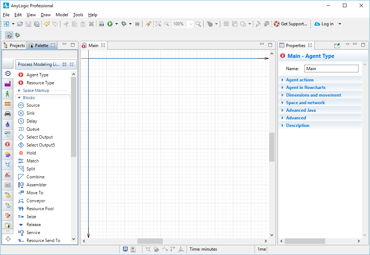Pick the Hold block in palette
The image size is (370, 255).
coord(27,153)
